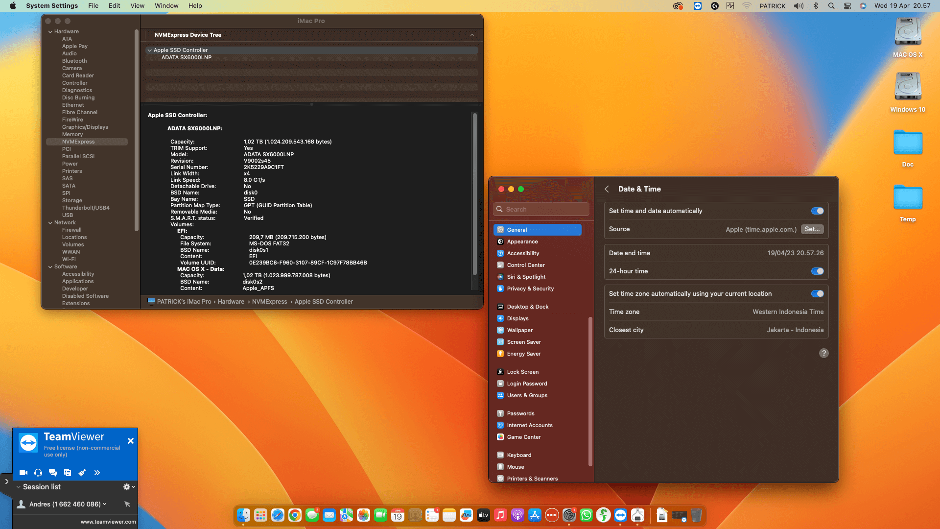Click System Information details pane scrollbar
The width and height of the screenshot is (940, 529).
(474, 194)
